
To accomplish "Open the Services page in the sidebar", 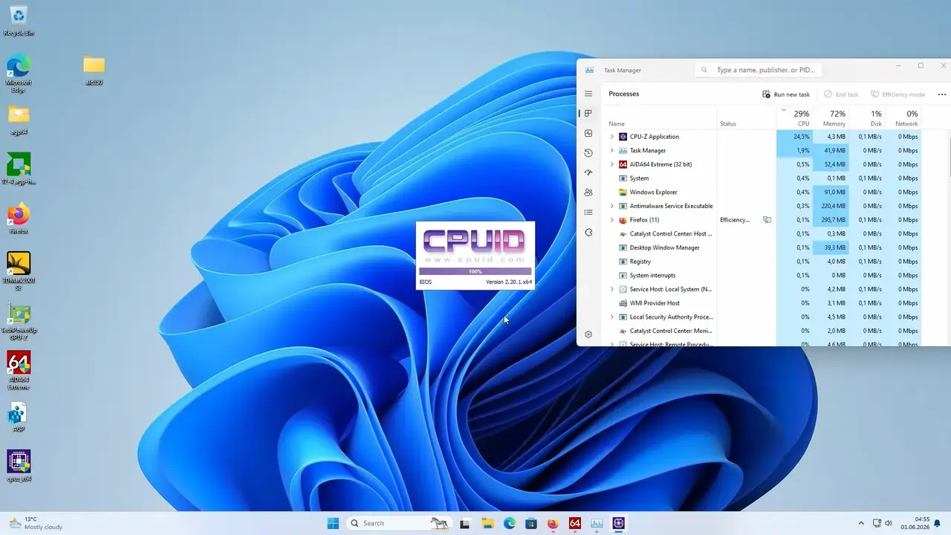I will tap(588, 232).
